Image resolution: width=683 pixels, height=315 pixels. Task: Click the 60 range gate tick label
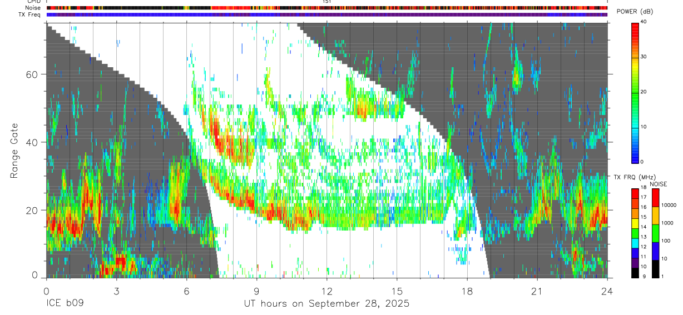(x=32, y=74)
